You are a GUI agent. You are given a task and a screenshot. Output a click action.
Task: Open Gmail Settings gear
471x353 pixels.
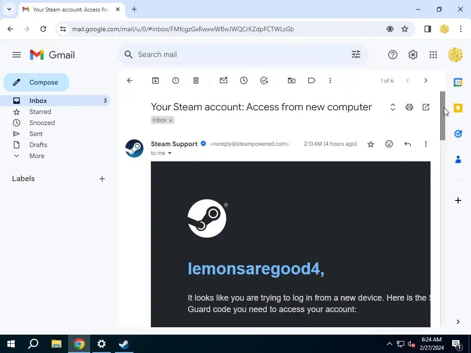coord(413,55)
